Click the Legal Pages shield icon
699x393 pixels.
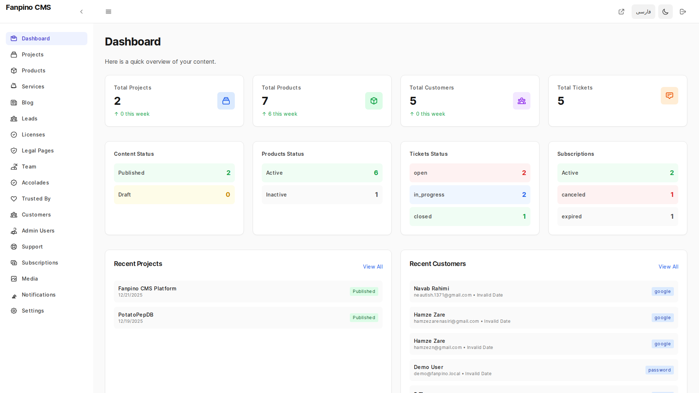click(x=14, y=151)
